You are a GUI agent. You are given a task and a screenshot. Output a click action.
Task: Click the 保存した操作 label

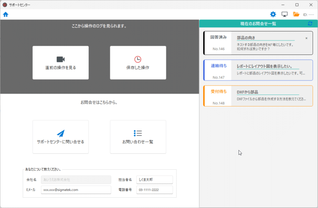138,68
